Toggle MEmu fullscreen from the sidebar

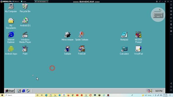pyautogui.click(x=171, y=5)
